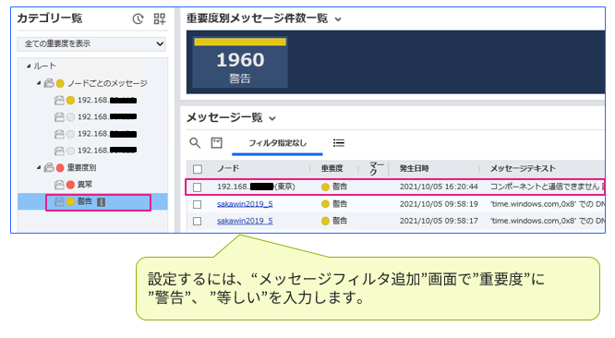This screenshot has height=338, width=615.
Task: Click 警告 severity in the 16:20:44 row
Action: click(x=340, y=187)
